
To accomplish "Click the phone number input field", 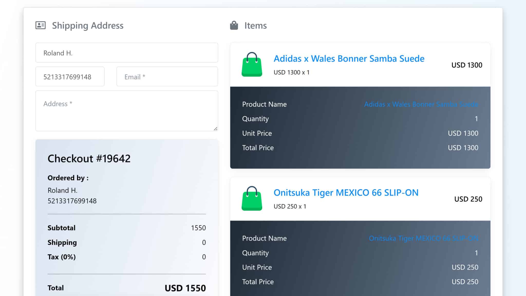I will pos(70,77).
